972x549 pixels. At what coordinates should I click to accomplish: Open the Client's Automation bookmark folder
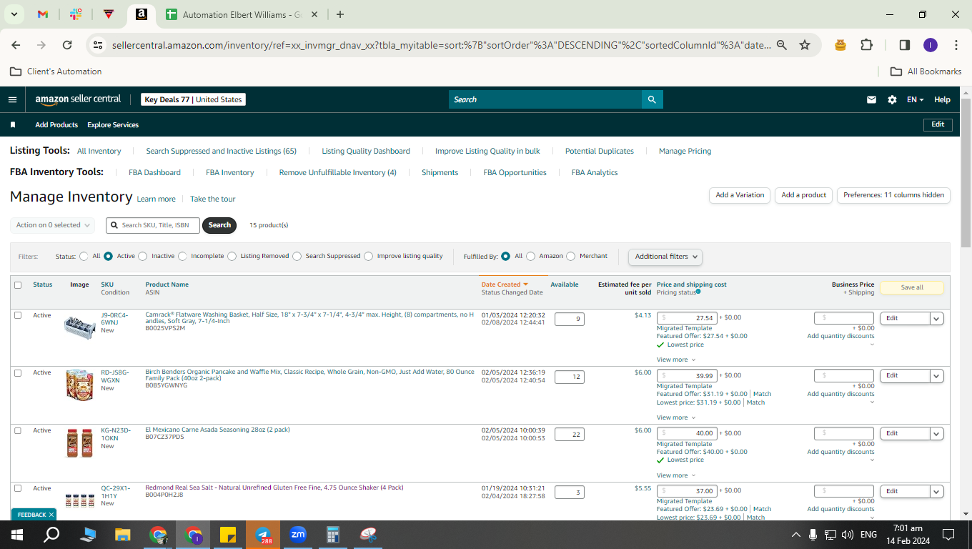[x=56, y=71]
